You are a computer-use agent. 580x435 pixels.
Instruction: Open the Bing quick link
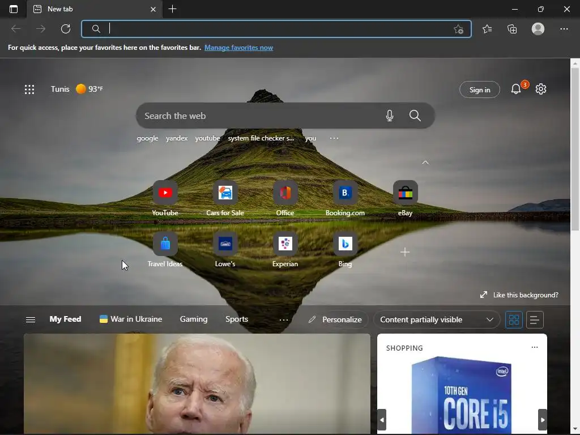(345, 250)
